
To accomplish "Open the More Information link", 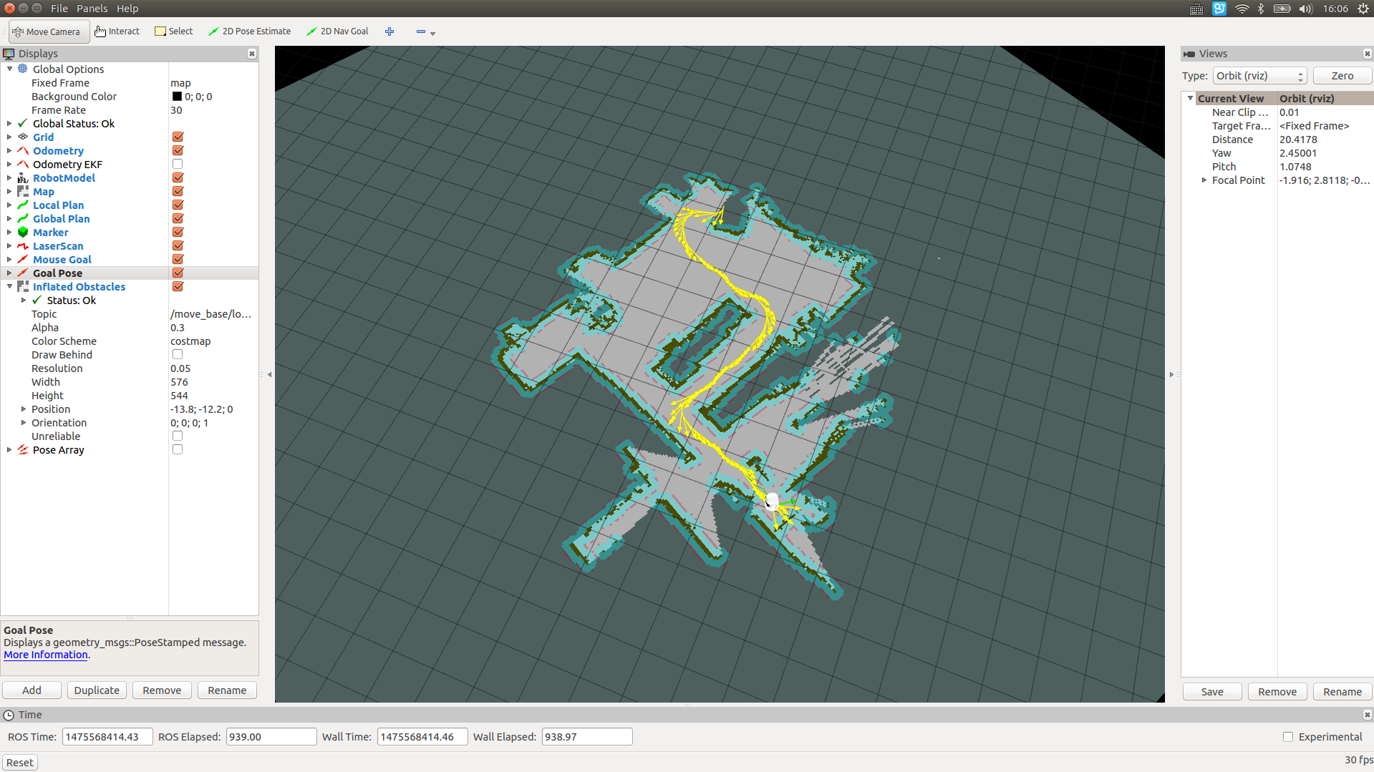I will (46, 655).
